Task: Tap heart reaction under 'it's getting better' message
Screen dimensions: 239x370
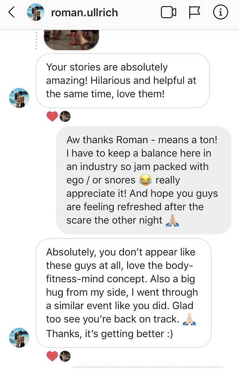Action: tap(52, 356)
